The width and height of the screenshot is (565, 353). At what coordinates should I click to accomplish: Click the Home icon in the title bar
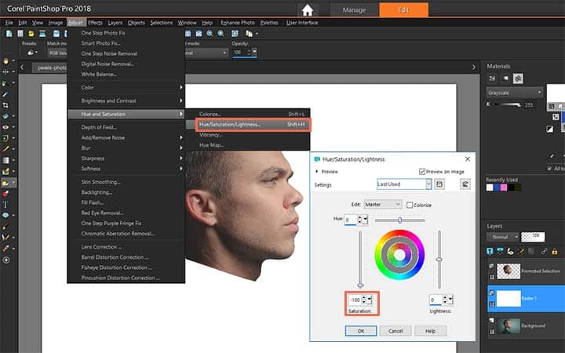click(x=308, y=10)
